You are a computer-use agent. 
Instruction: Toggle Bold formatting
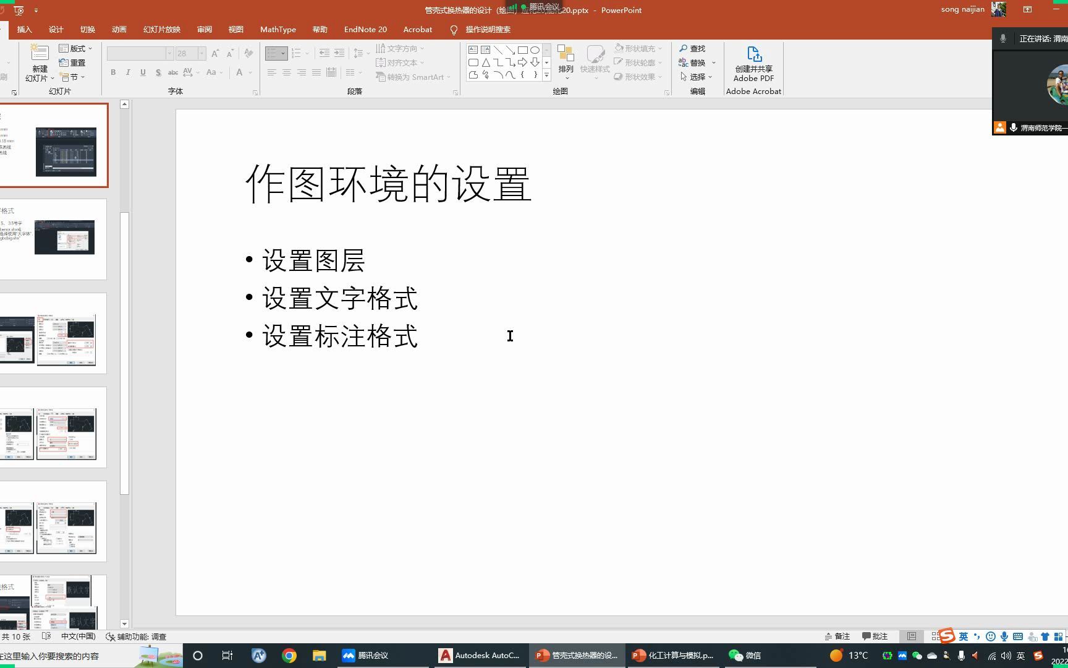[x=113, y=72]
